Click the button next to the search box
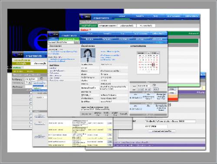Viewport: 217px width, 164px height. (x=76, y=42)
